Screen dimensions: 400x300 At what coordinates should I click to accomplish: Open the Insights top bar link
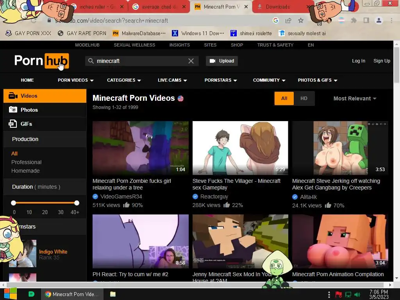(180, 45)
